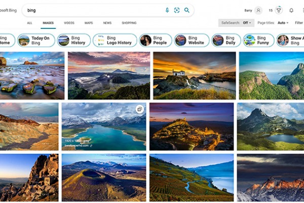Select the Bing Funny suggestion chip
This screenshot has height=203, width=304.
(x=258, y=41)
